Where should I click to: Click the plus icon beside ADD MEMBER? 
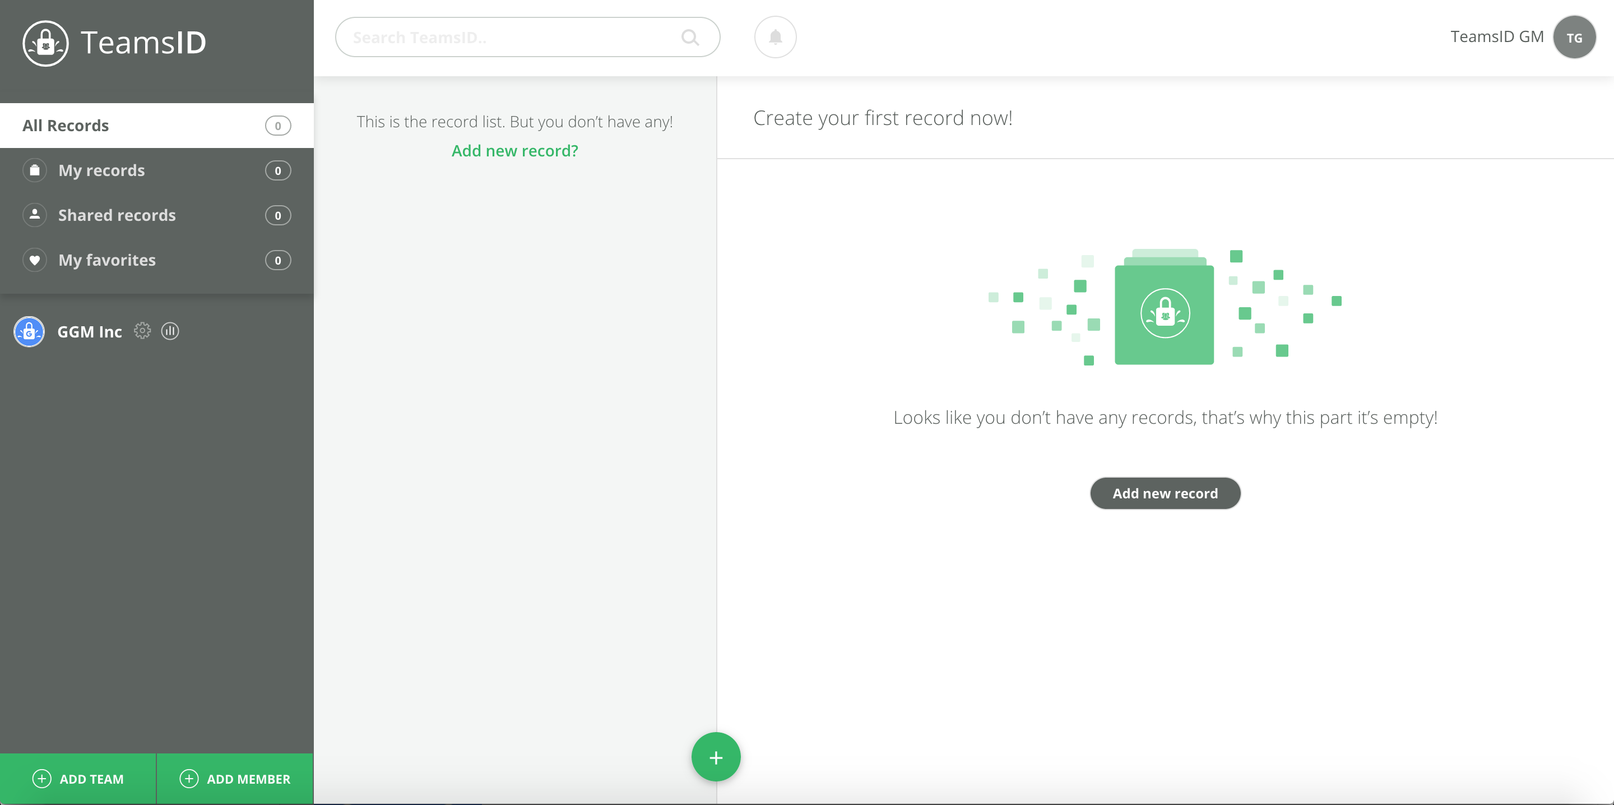pyautogui.click(x=189, y=779)
